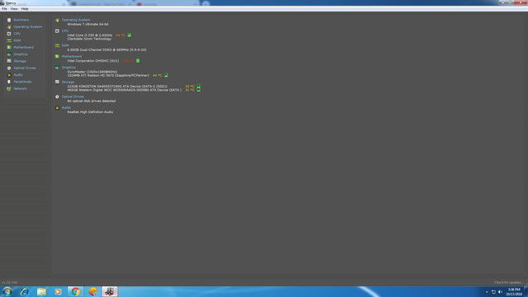Switch to Google Chrome in taskbar
This screenshot has height=297, width=528.
tap(75, 291)
